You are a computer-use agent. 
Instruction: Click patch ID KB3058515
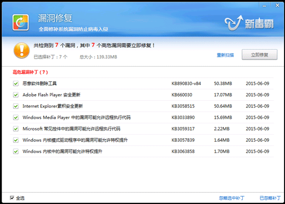coord(183,106)
